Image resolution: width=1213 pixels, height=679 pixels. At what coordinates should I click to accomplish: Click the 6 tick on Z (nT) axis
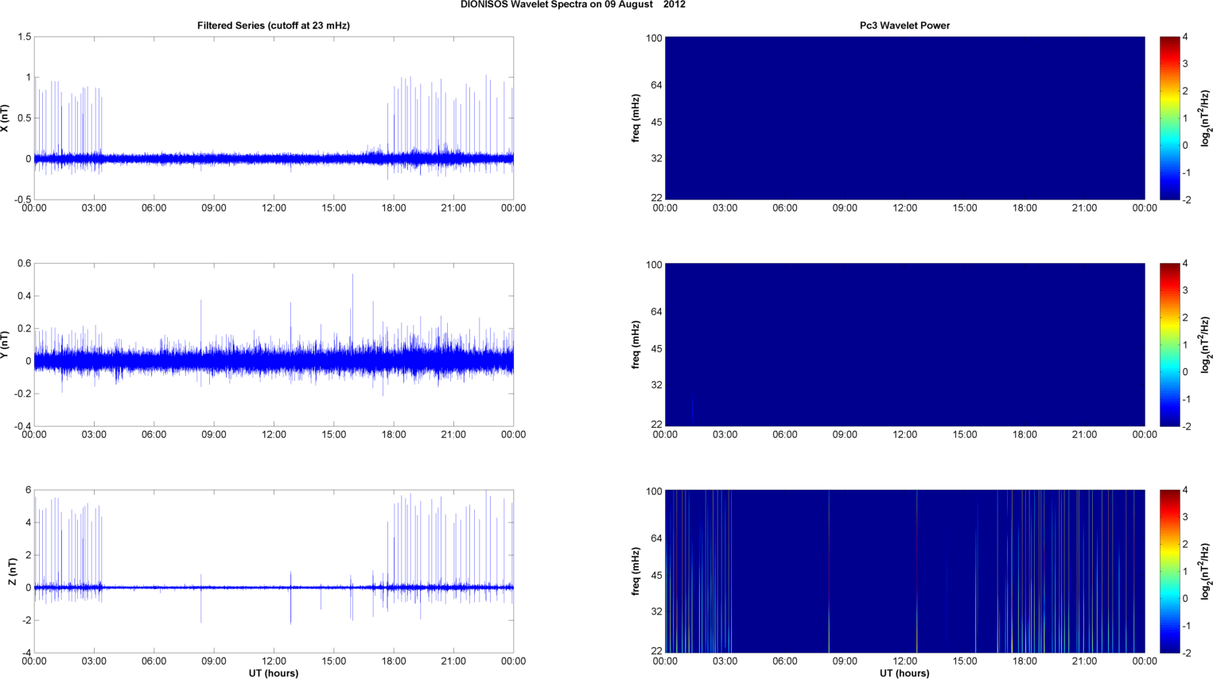[29, 490]
